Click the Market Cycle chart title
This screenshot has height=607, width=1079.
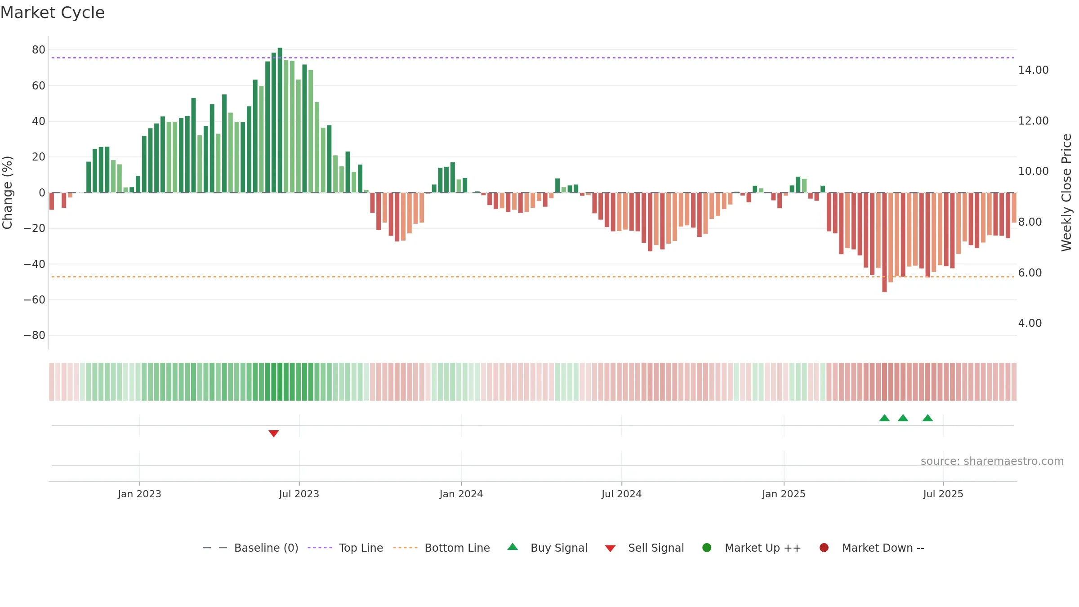coord(53,13)
